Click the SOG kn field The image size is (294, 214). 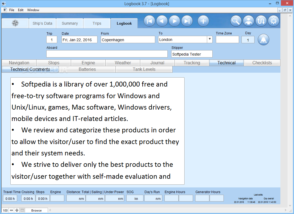tap(135, 198)
